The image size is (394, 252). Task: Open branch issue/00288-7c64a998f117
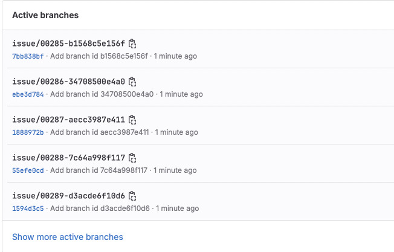pos(68,158)
